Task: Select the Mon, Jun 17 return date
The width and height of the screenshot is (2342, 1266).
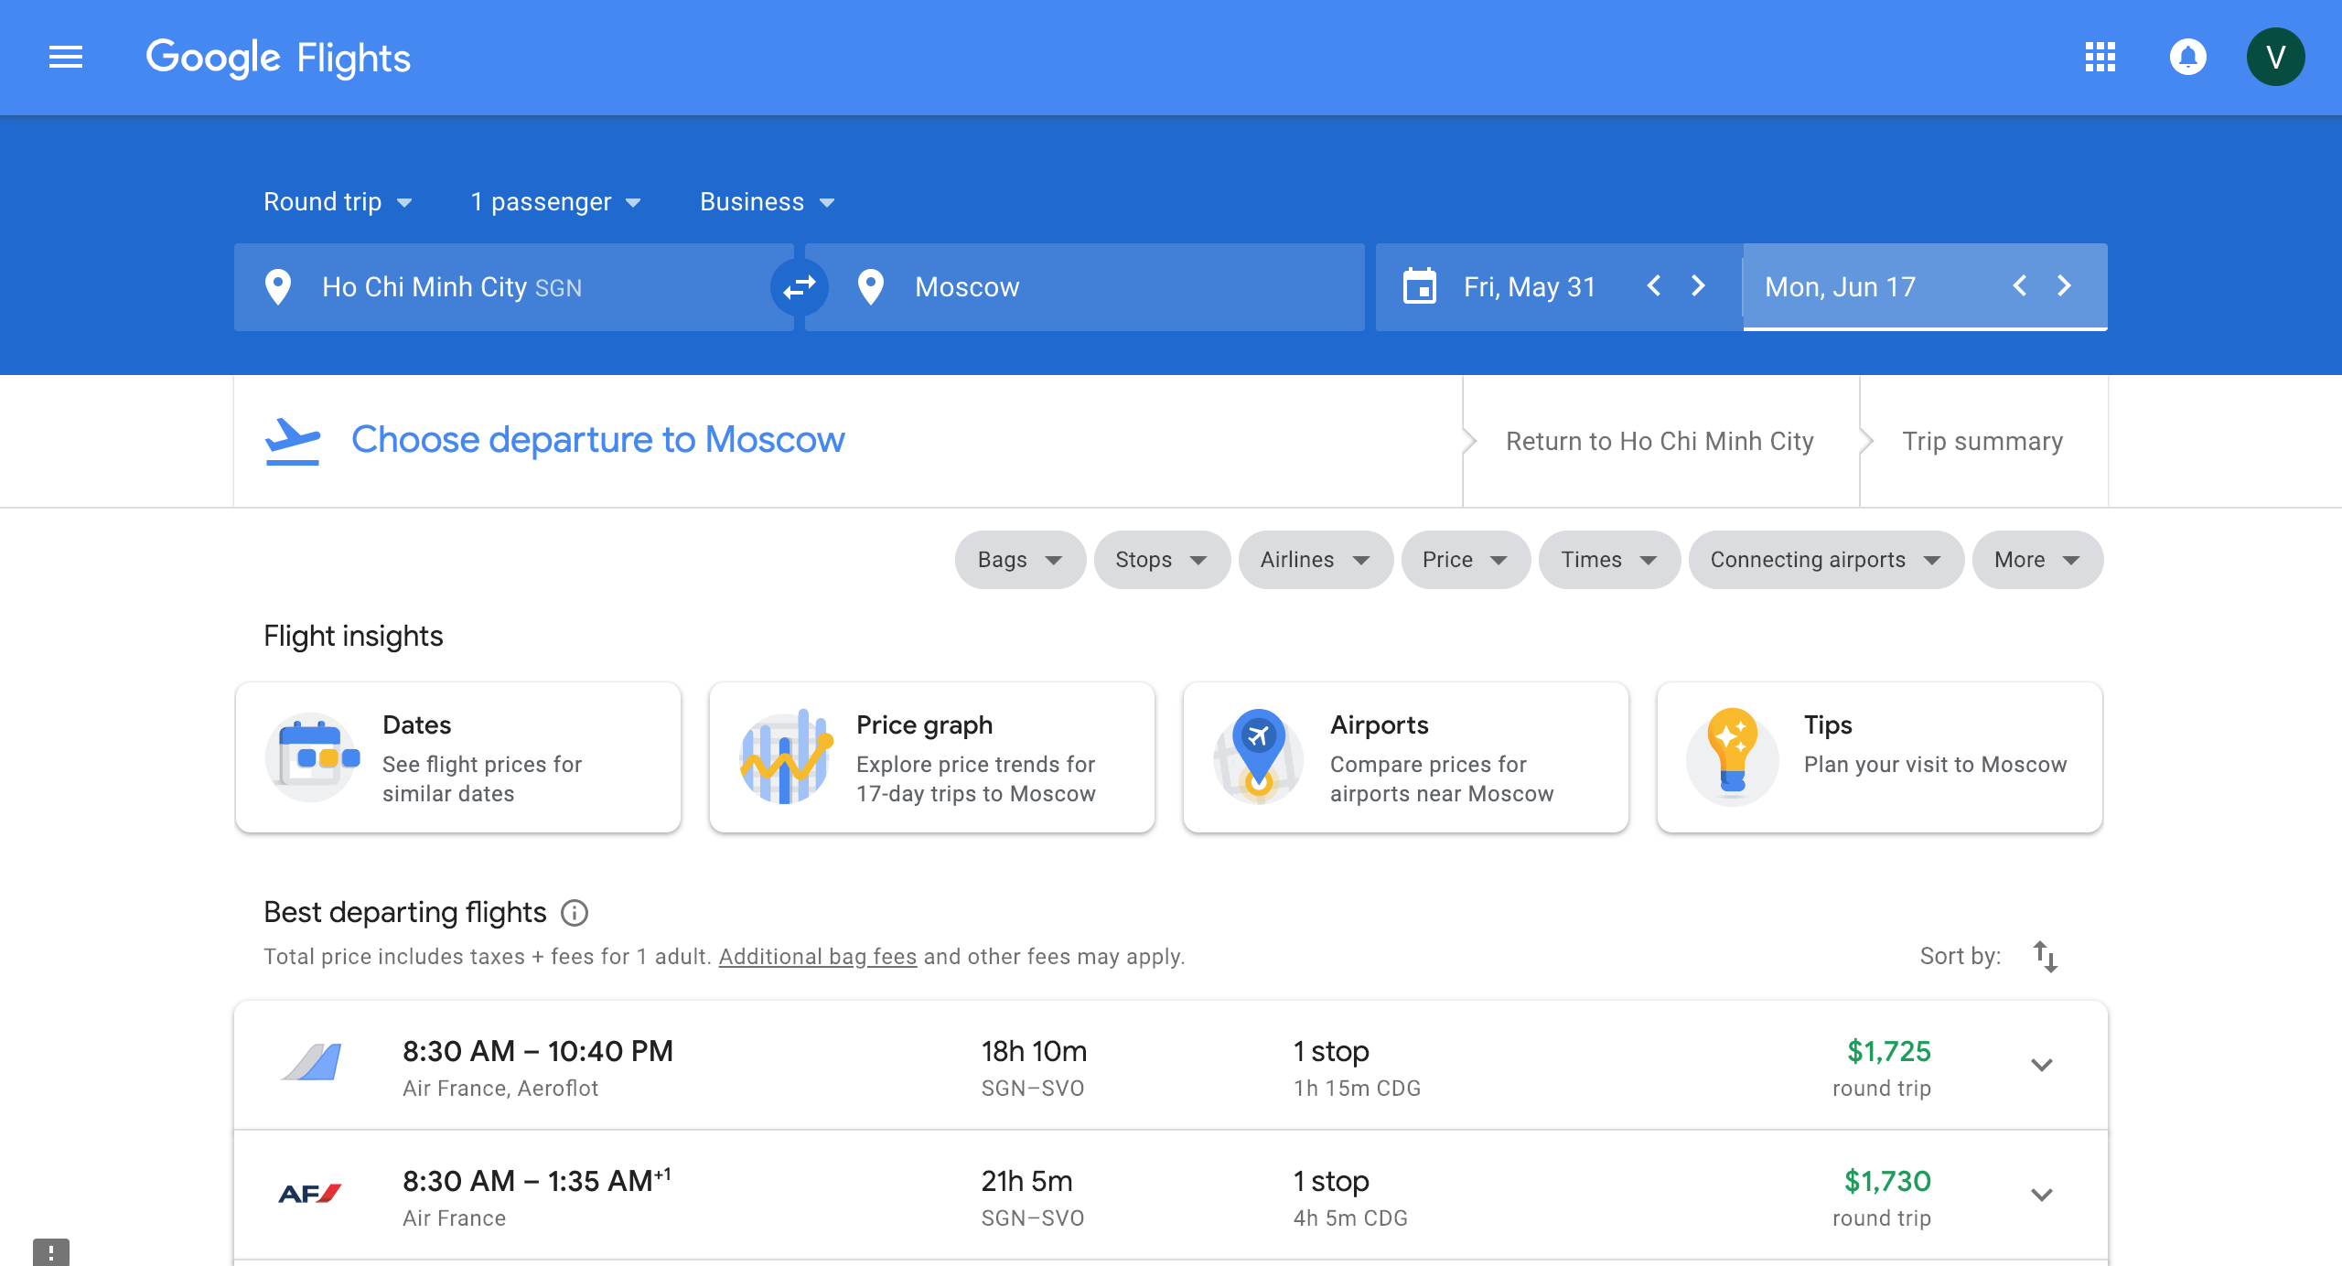Action: pos(1840,287)
